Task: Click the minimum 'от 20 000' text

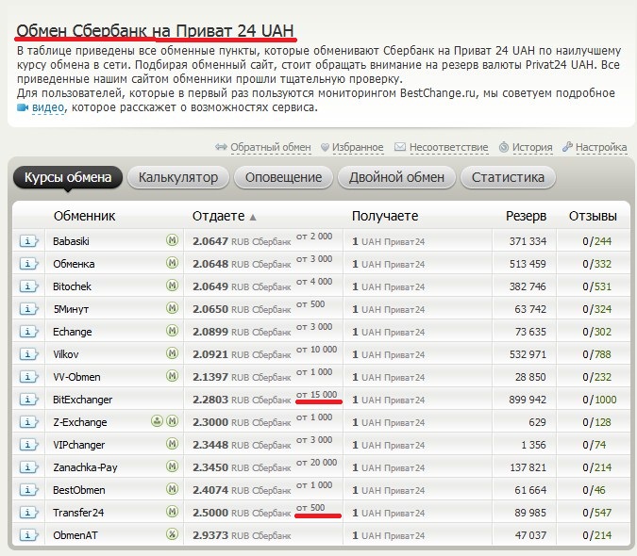Action: click(x=316, y=463)
